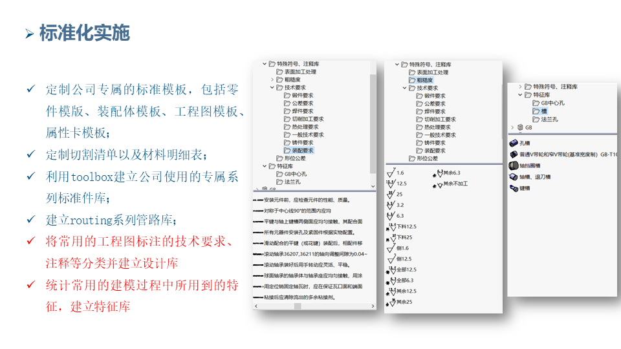Expand collapsed 特殊符号、注释库 node in right panel
Screen dimensions: 621x349
click(519, 87)
